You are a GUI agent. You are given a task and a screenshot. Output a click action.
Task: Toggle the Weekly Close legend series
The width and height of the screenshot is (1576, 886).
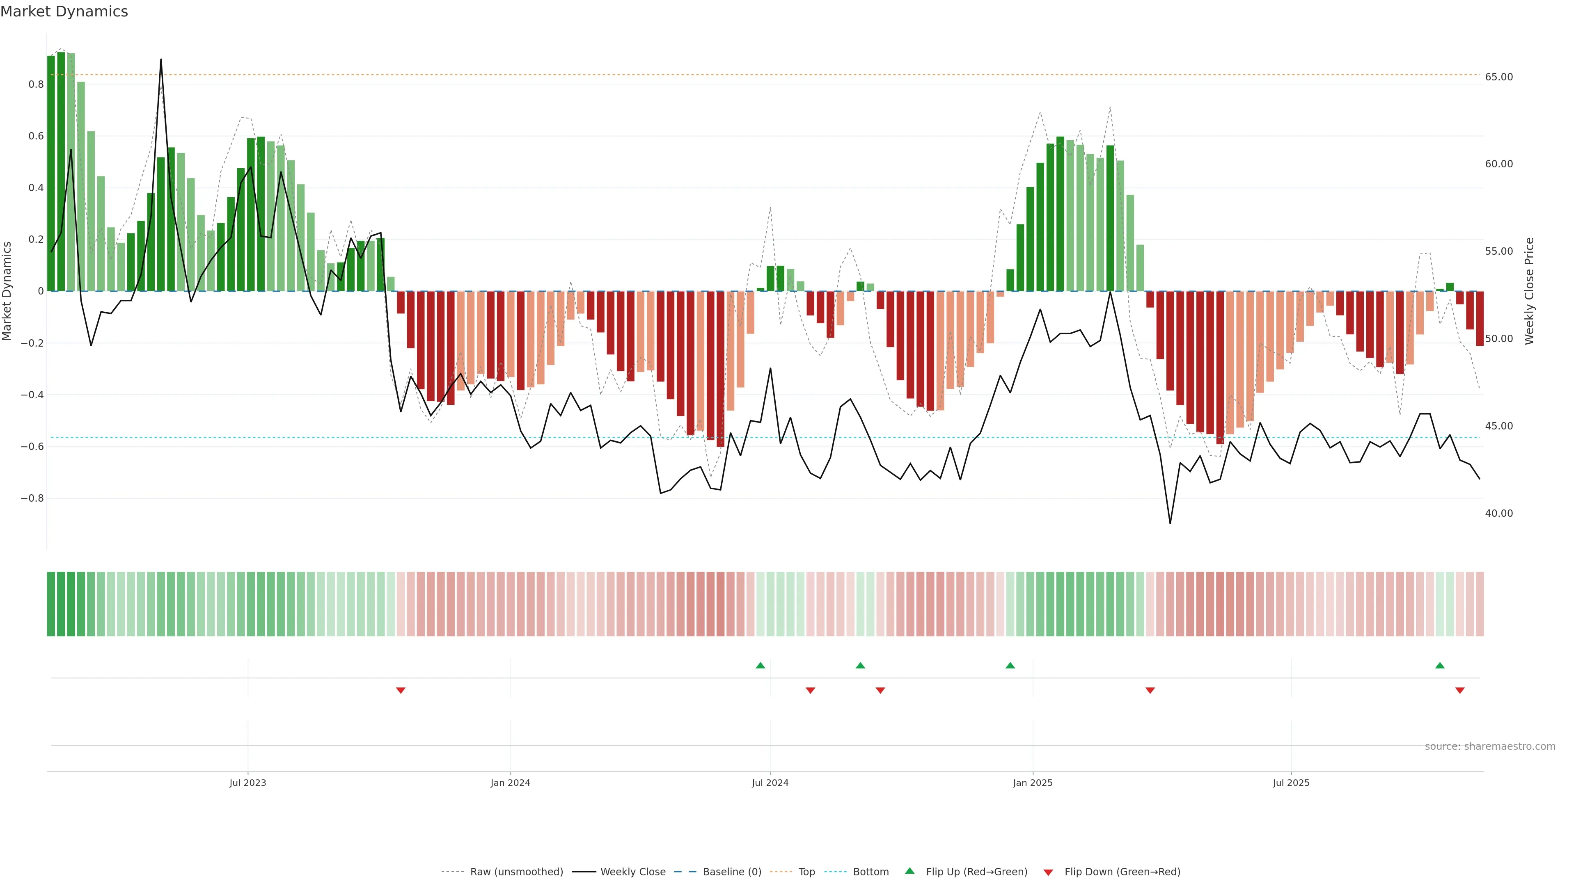tap(632, 872)
